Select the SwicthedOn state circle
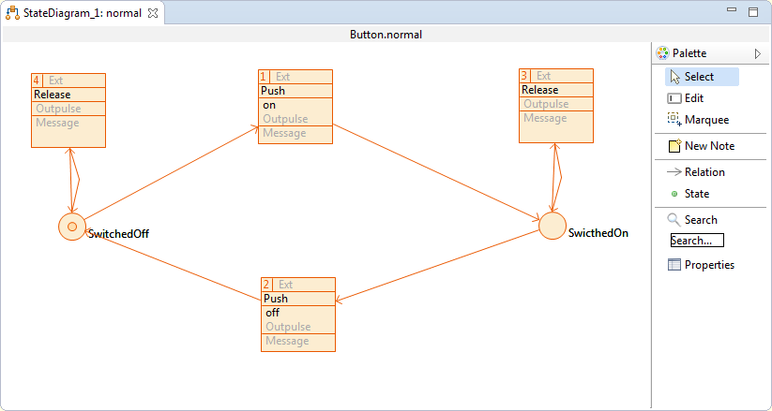Image resolution: width=772 pixels, height=411 pixels. click(x=553, y=226)
